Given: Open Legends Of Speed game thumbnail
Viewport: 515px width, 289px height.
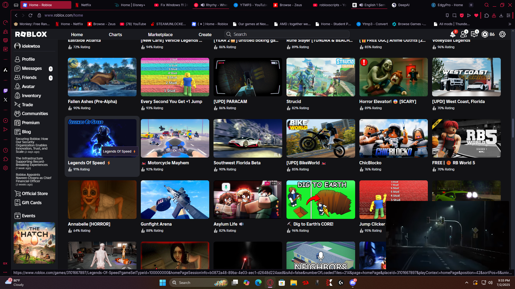Looking at the screenshot, I should coord(102,138).
